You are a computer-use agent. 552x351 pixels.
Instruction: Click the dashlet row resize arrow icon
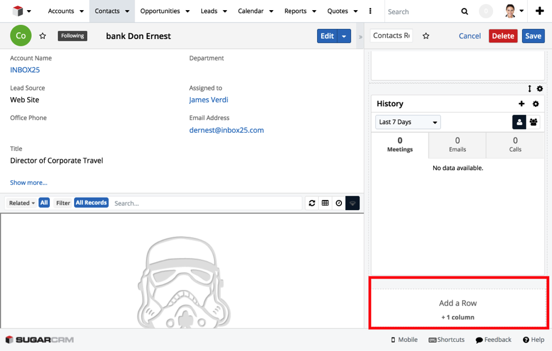click(x=529, y=89)
